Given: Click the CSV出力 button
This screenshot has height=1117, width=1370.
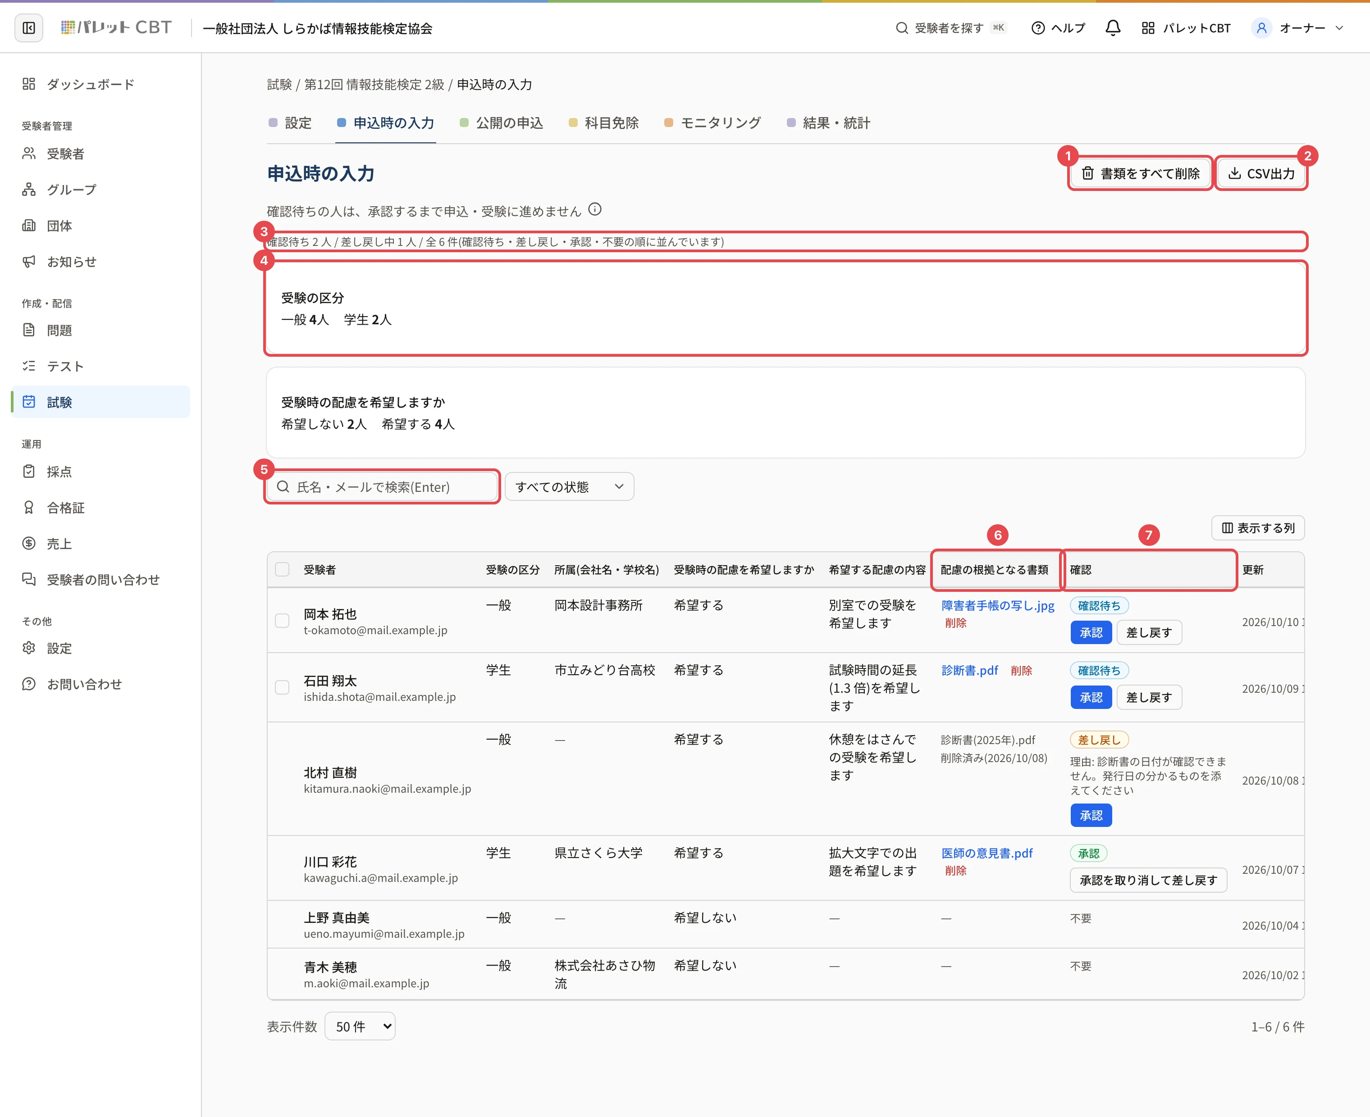Looking at the screenshot, I should click(x=1261, y=173).
